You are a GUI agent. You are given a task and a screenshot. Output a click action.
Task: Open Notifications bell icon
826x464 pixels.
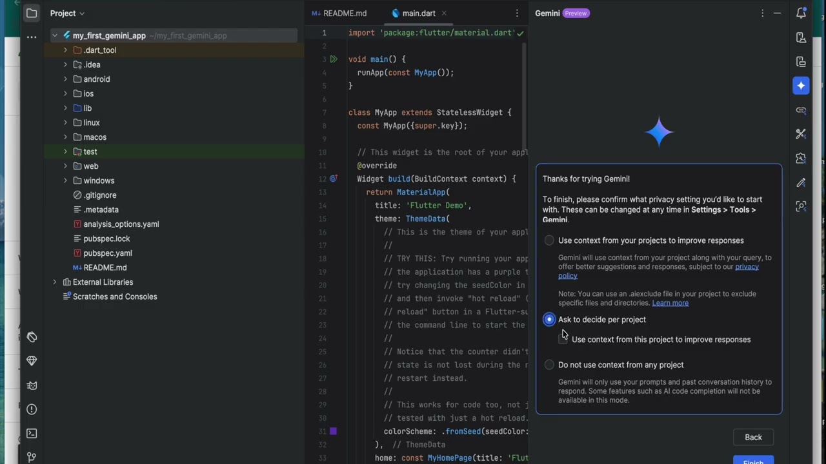point(801,13)
